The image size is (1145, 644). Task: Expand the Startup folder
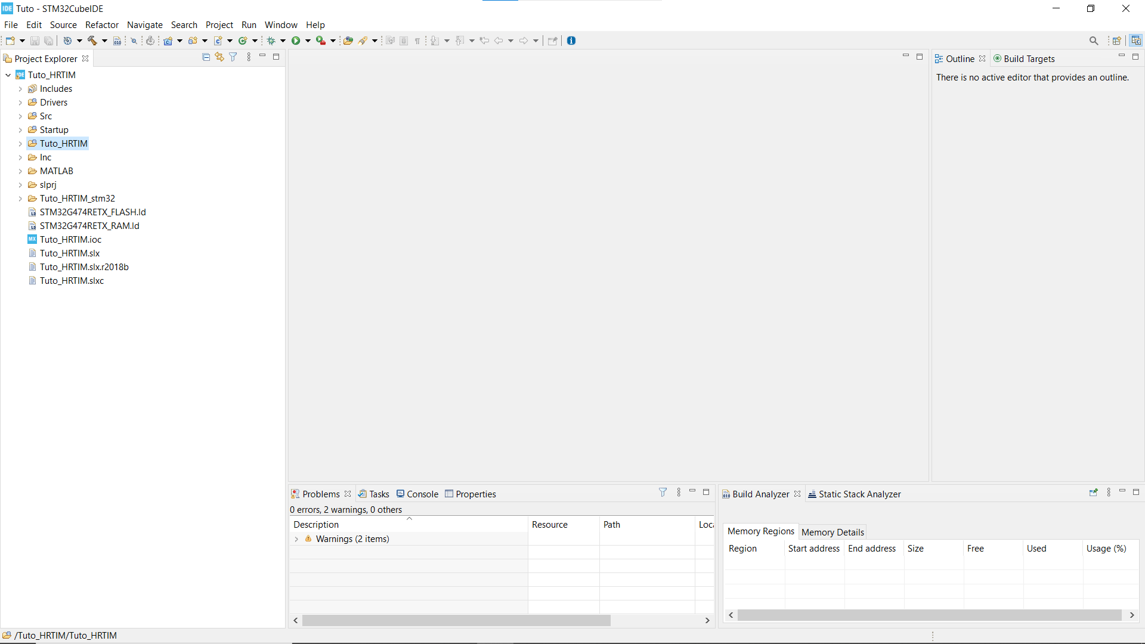[x=20, y=130]
